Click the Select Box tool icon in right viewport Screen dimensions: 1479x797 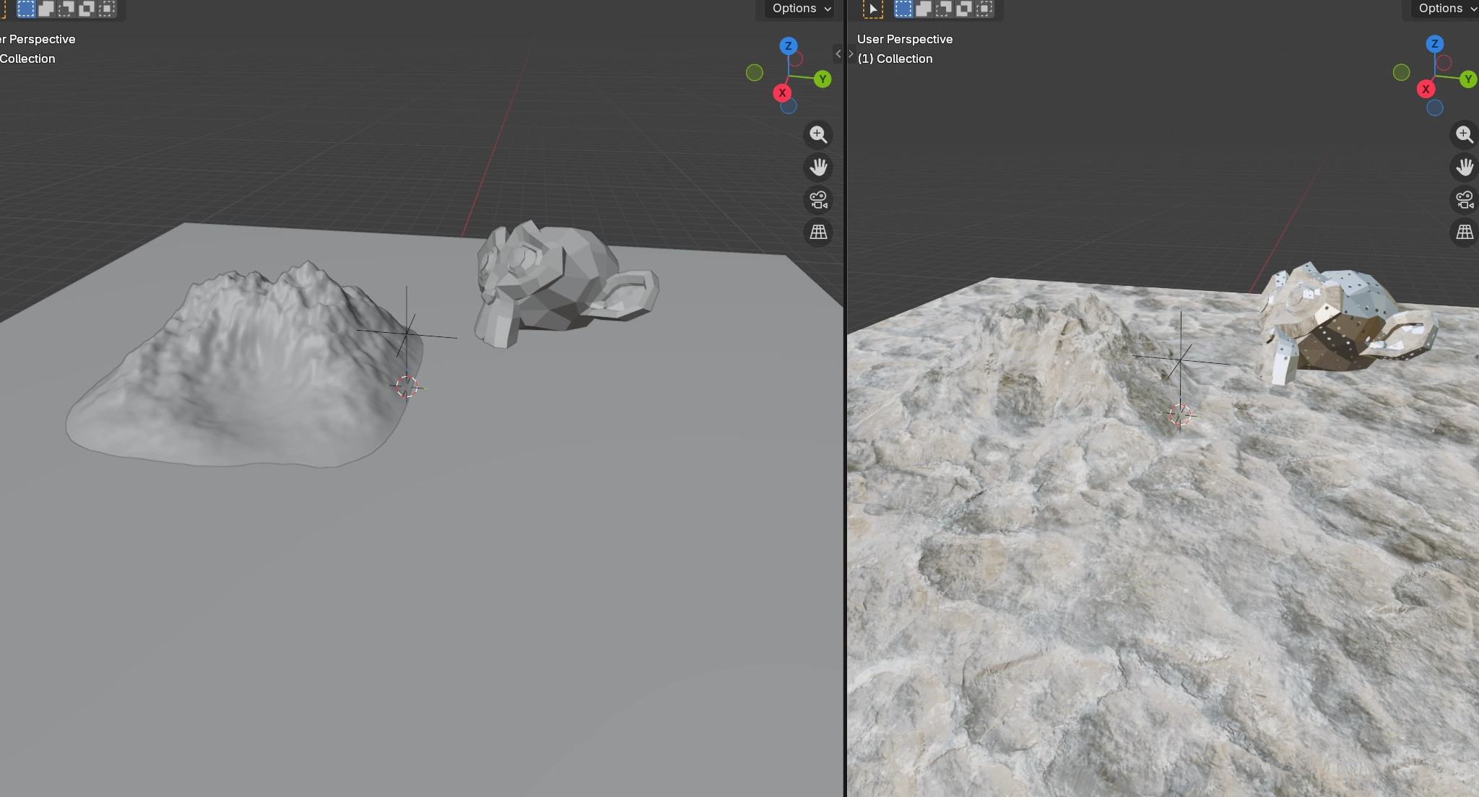[x=873, y=9]
